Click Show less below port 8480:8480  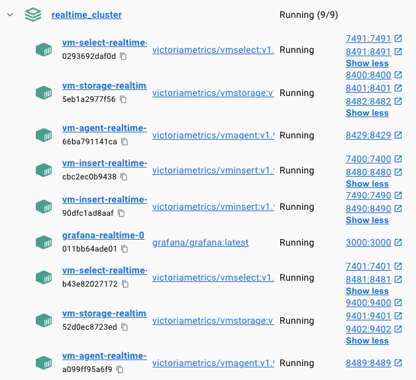tap(367, 184)
